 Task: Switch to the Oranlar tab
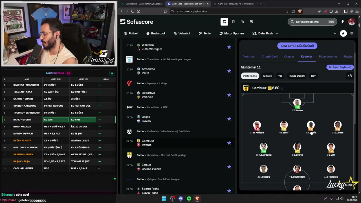click(289, 56)
